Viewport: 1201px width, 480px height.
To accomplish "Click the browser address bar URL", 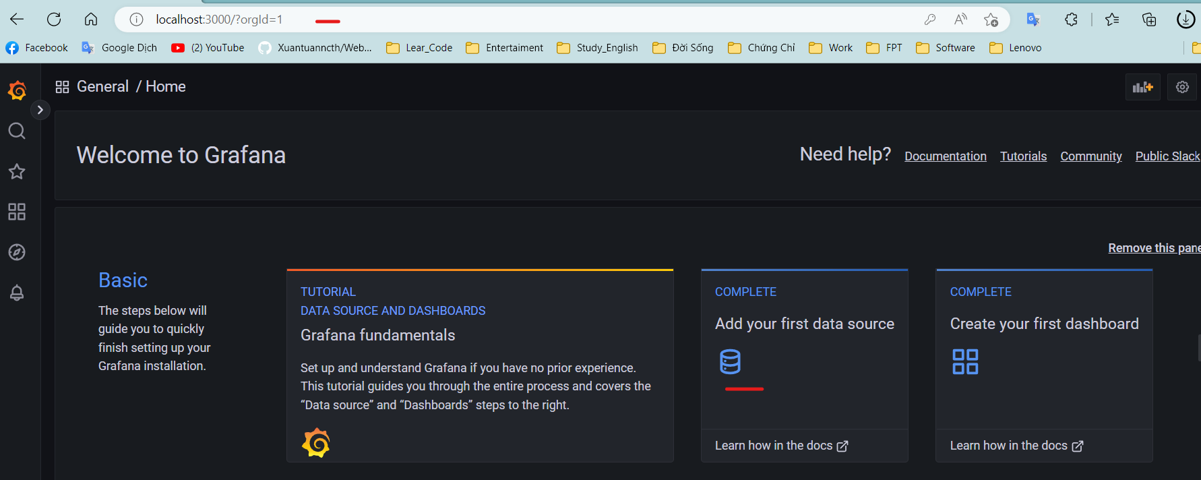I will point(219,20).
